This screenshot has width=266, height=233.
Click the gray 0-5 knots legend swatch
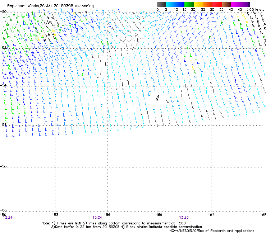pos(161,4)
